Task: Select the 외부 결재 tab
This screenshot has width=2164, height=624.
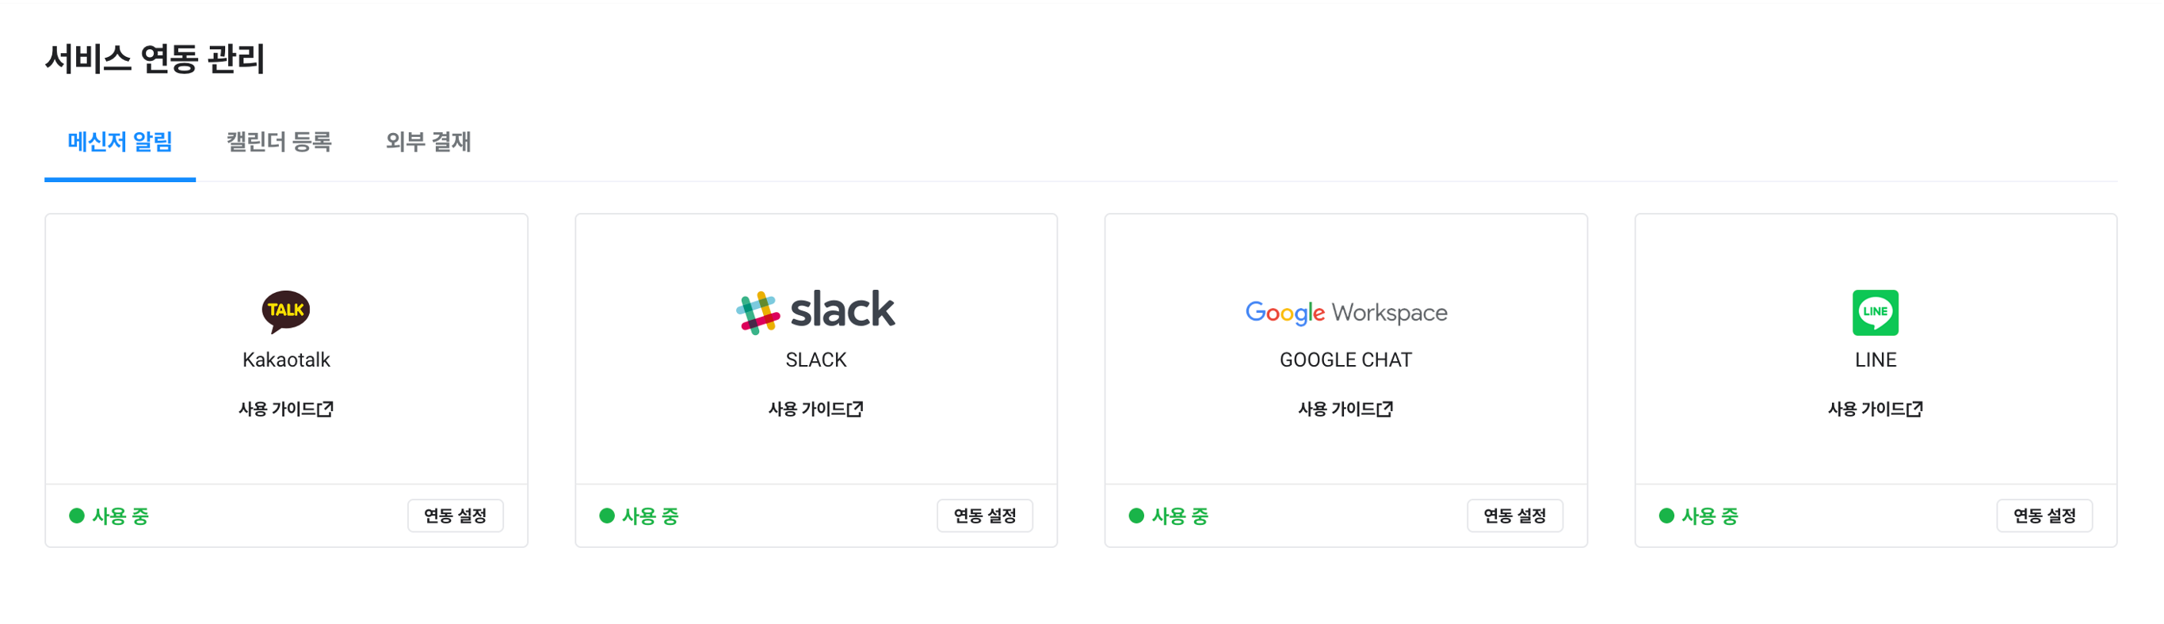Action: point(429,142)
